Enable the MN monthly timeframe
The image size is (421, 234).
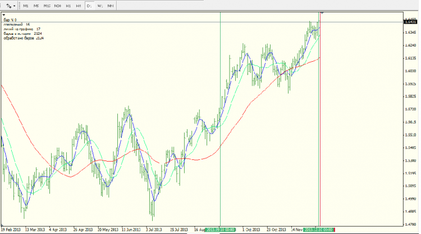tap(111, 5)
